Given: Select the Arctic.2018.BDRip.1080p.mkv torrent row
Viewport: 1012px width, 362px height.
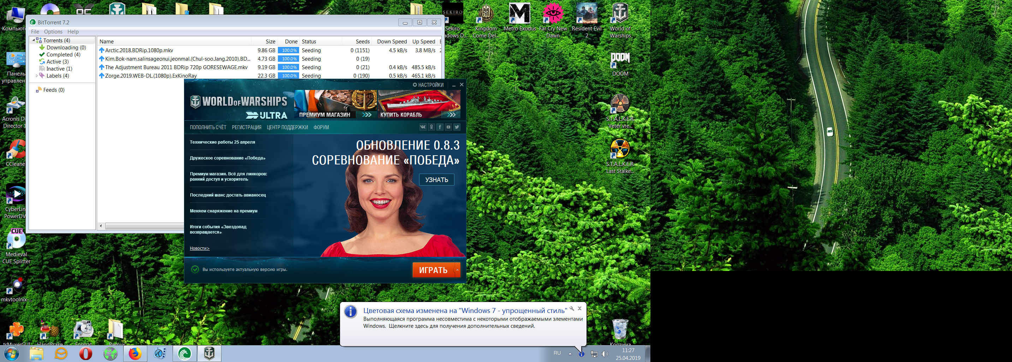Looking at the screenshot, I should click(269, 50).
